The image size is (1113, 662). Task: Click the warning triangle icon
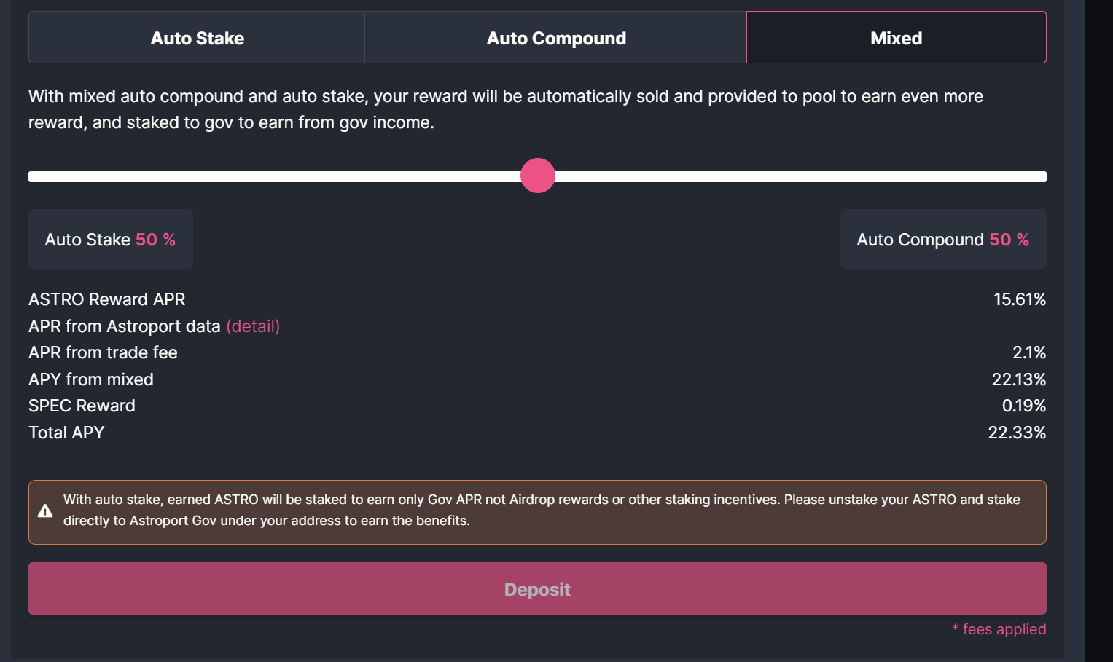coord(45,511)
